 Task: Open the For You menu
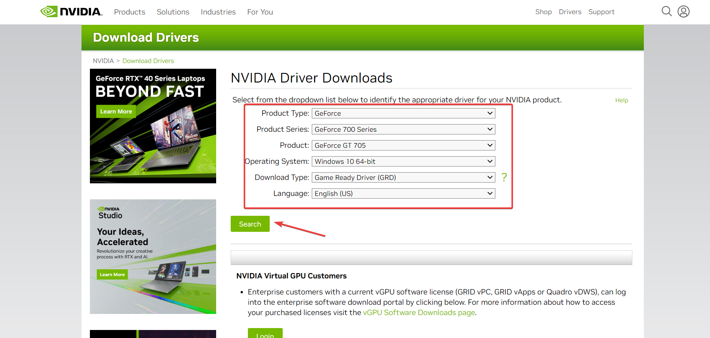coord(260,12)
